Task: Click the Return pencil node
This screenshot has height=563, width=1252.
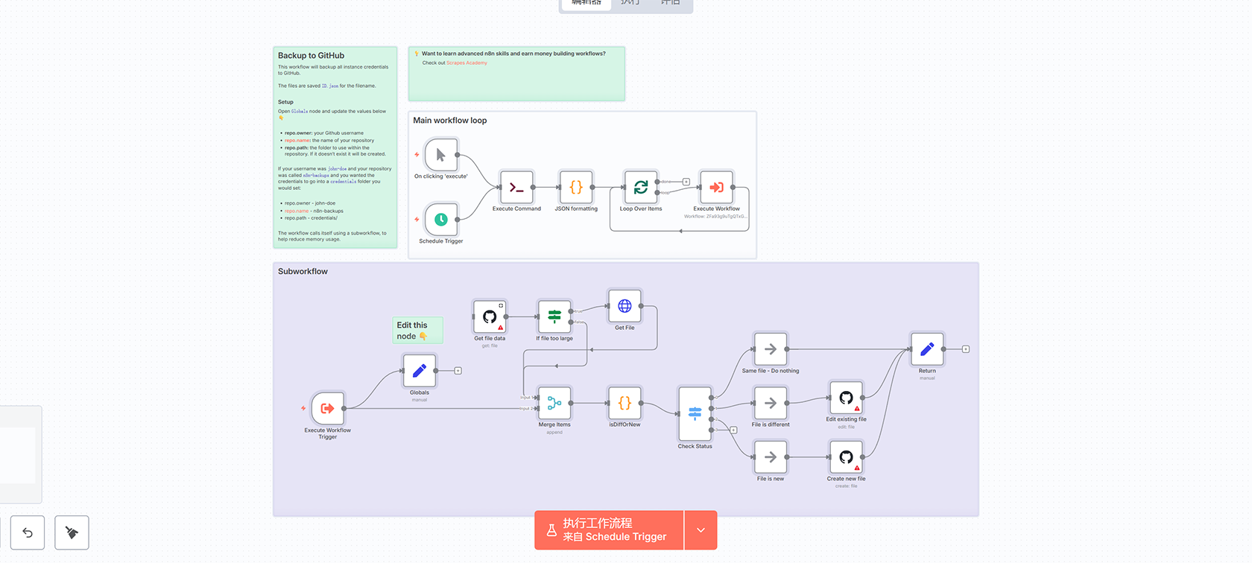Action: coord(927,349)
